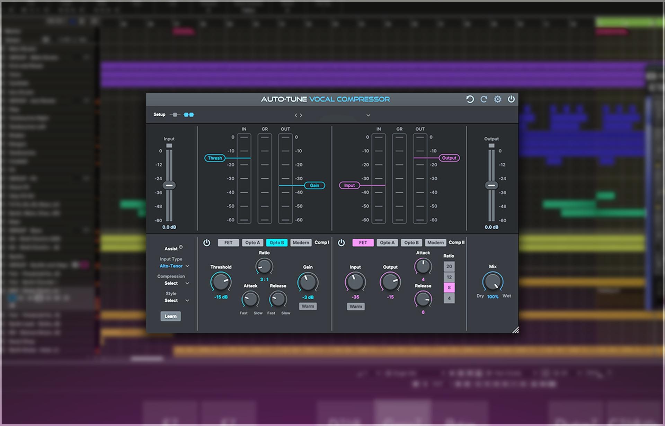Image resolution: width=665 pixels, height=426 pixels.
Task: Click the Release knob in Comp II
Action: pyautogui.click(x=423, y=299)
